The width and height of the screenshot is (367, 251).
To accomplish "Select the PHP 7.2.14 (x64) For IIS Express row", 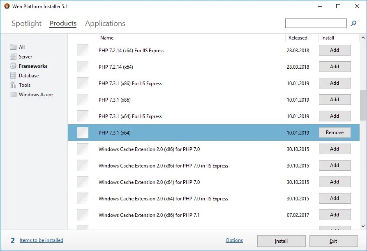I will point(213,50).
